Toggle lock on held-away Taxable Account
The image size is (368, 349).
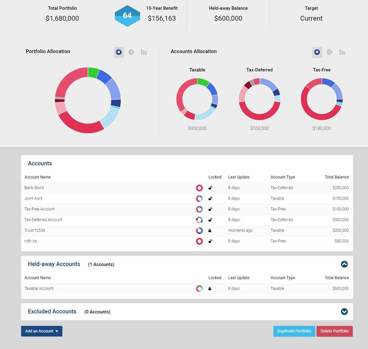pyautogui.click(x=210, y=288)
